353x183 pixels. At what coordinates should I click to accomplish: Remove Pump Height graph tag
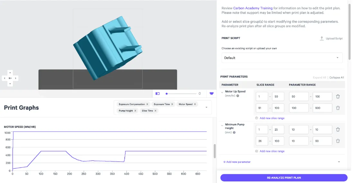pyautogui.click(x=135, y=111)
